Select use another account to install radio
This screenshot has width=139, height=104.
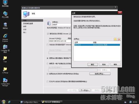click(x=48, y=64)
